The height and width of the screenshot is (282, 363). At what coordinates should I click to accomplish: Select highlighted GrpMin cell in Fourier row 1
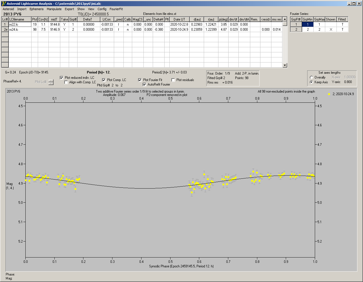click(x=308, y=24)
